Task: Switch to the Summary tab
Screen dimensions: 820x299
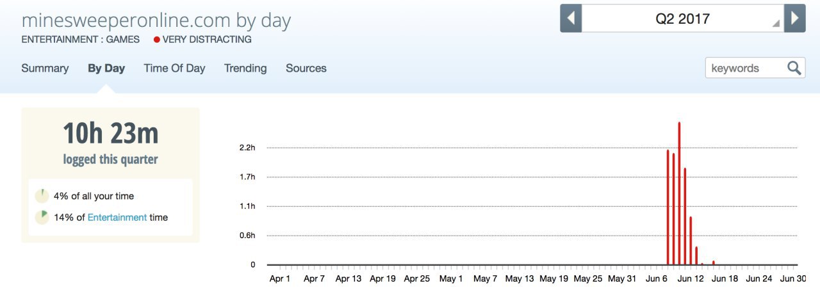Action: 45,68
